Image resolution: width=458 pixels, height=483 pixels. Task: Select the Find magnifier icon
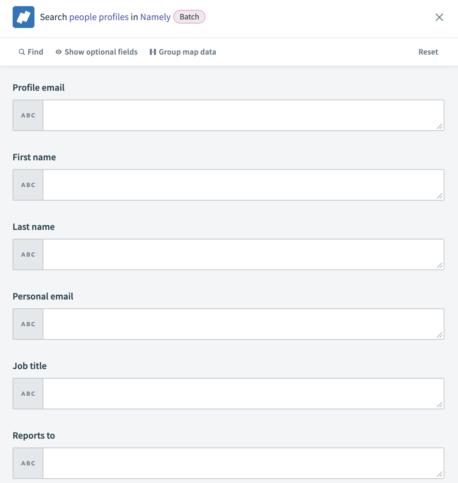pos(22,52)
